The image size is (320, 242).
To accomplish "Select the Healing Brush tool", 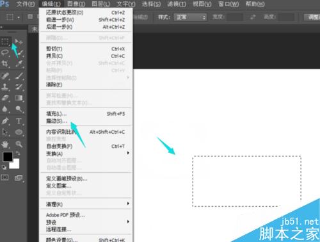I will 5,76.
